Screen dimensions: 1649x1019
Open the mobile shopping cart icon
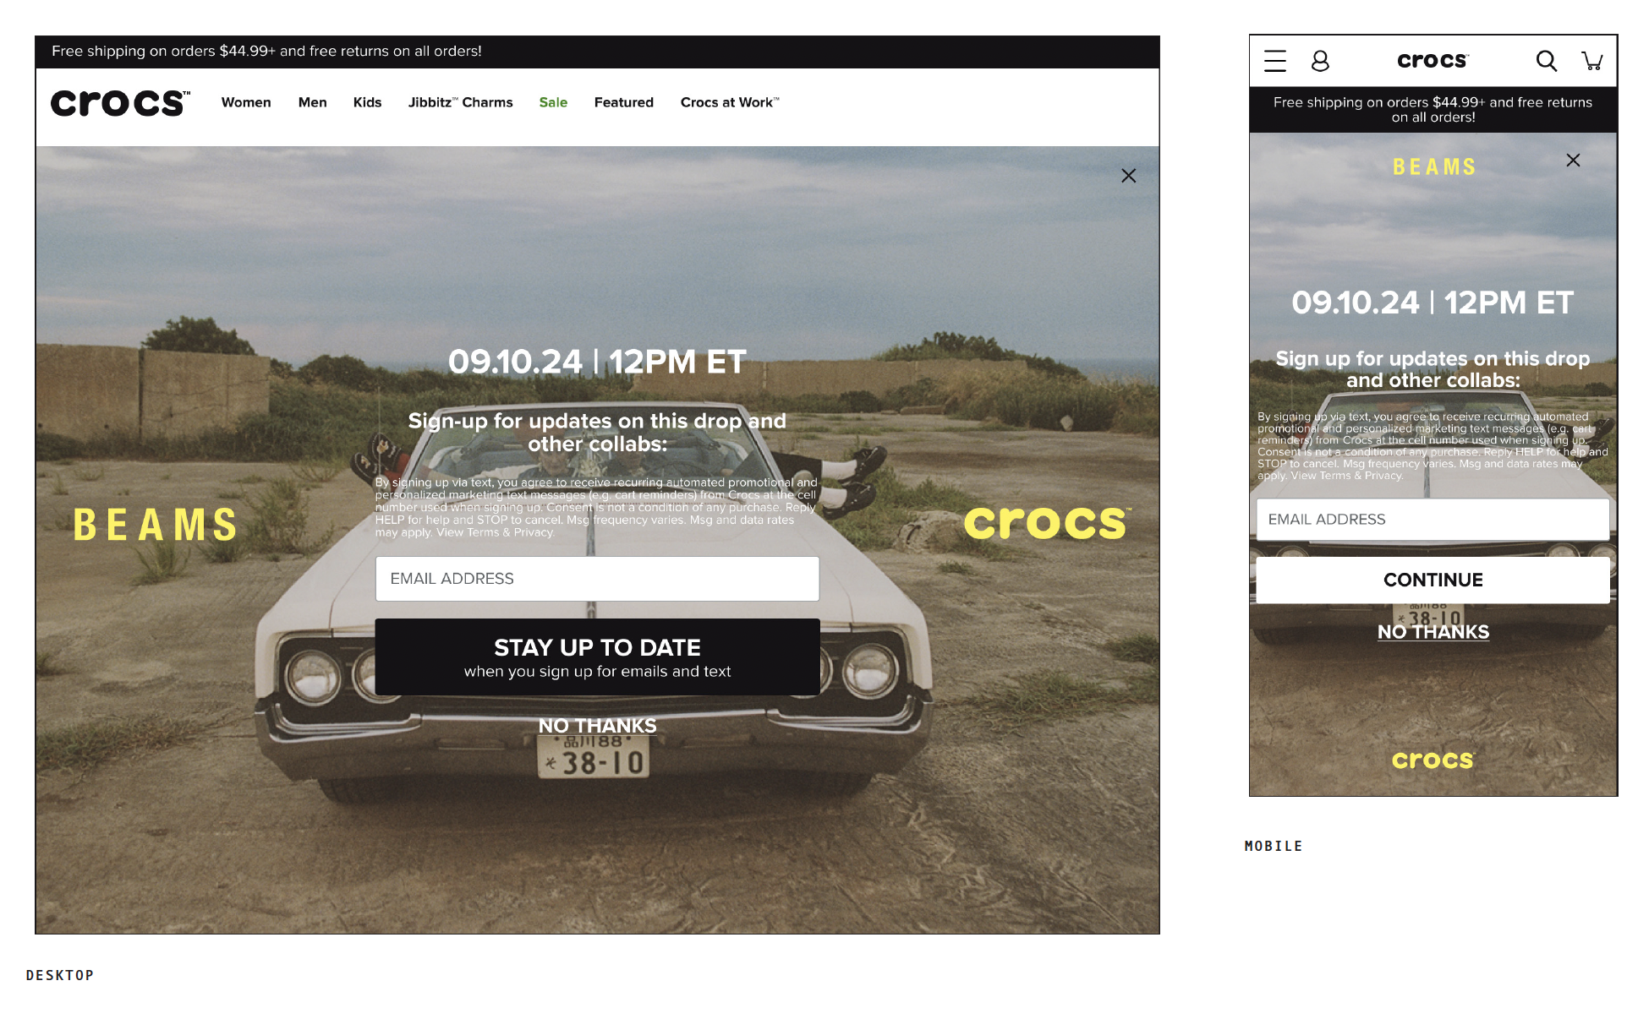click(x=1592, y=61)
